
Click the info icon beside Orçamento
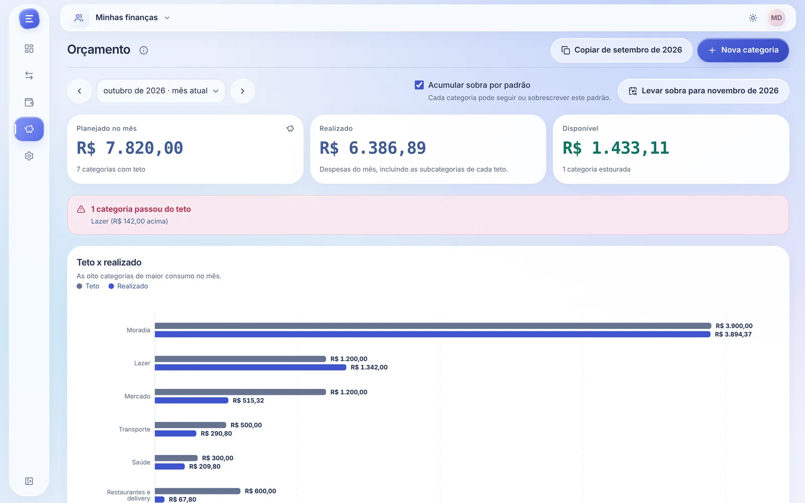point(144,50)
